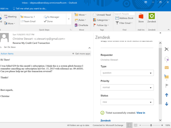Click the move-to-folder icon in the side strip
Screen dimensions: 171x128
coord(166,77)
